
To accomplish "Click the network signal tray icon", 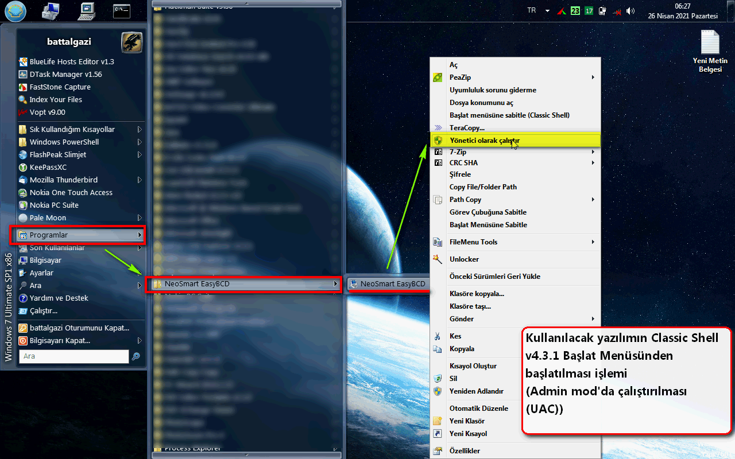I will point(617,11).
